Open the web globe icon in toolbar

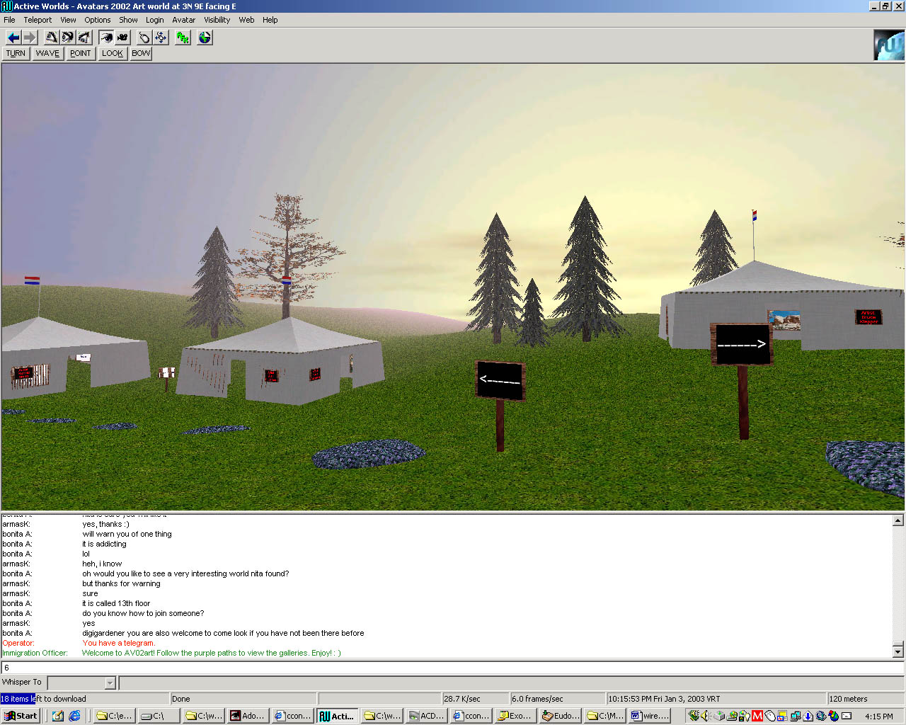(x=205, y=38)
